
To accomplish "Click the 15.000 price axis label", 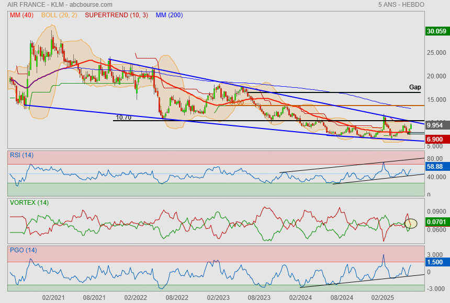I will point(436,100).
